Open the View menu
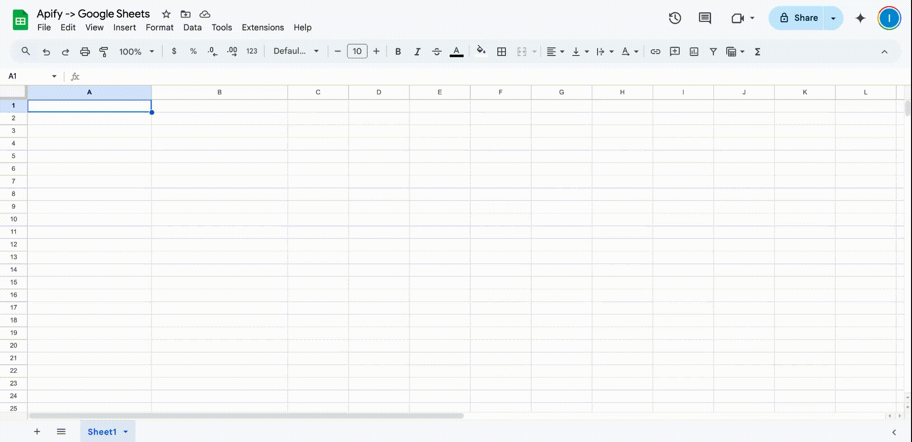Screen dimensions: 912x442 tap(95, 28)
